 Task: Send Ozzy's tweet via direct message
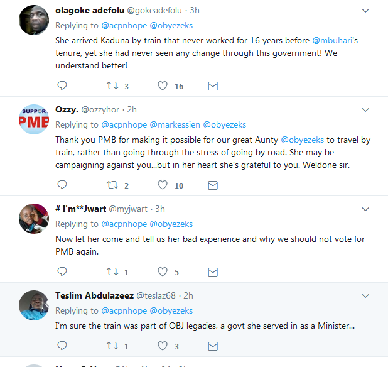(x=213, y=185)
